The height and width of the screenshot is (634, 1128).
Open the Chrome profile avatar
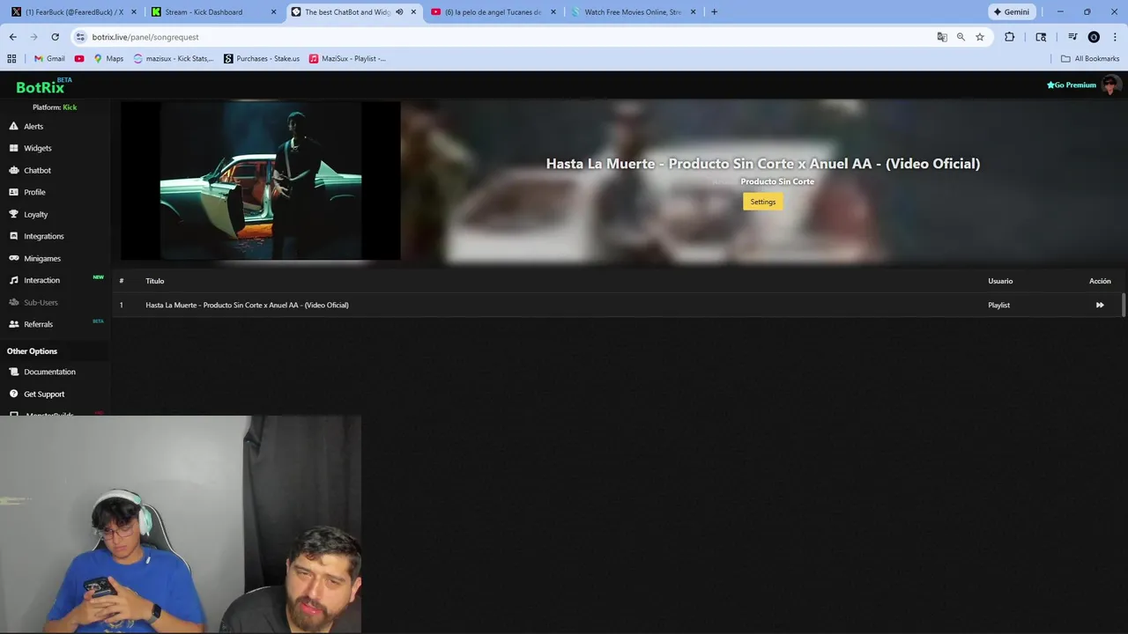(x=1094, y=37)
